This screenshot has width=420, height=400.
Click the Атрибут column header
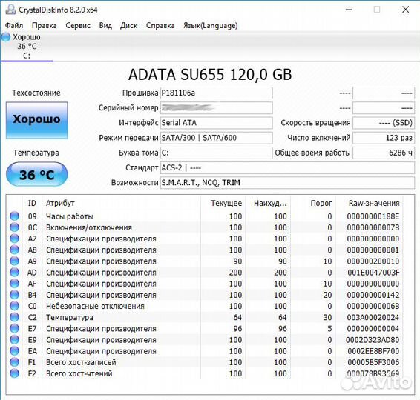[x=121, y=203]
